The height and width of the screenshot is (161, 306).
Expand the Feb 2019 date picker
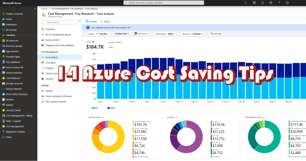(142, 34)
